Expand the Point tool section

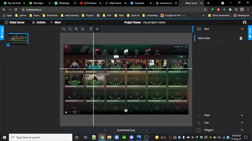(242, 115)
